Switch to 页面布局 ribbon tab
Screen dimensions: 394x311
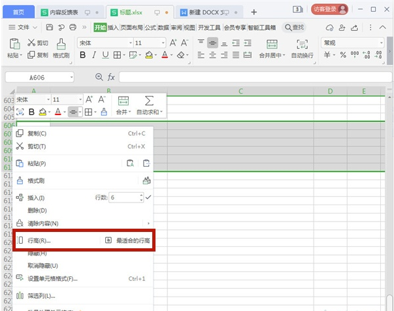131,27
